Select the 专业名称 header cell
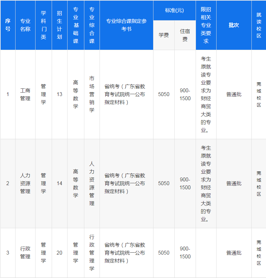 (25, 25)
